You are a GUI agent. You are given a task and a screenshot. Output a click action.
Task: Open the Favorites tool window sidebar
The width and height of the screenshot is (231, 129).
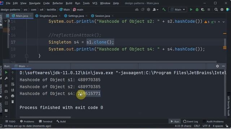1,91
